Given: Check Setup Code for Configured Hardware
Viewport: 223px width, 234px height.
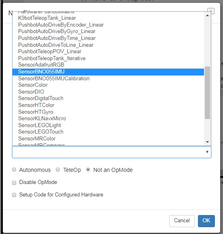Looking at the screenshot, I should 14,195.
